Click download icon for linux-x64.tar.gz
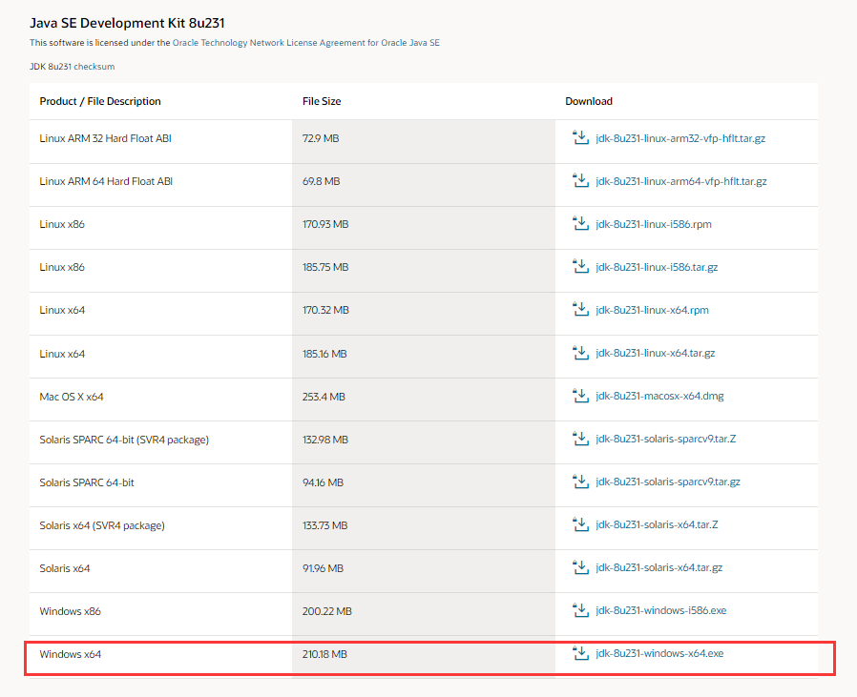Viewport: 857px width, 697px height. pyautogui.click(x=579, y=354)
